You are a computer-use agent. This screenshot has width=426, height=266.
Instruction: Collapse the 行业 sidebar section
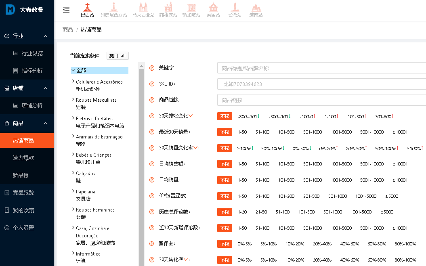[x=45, y=36]
